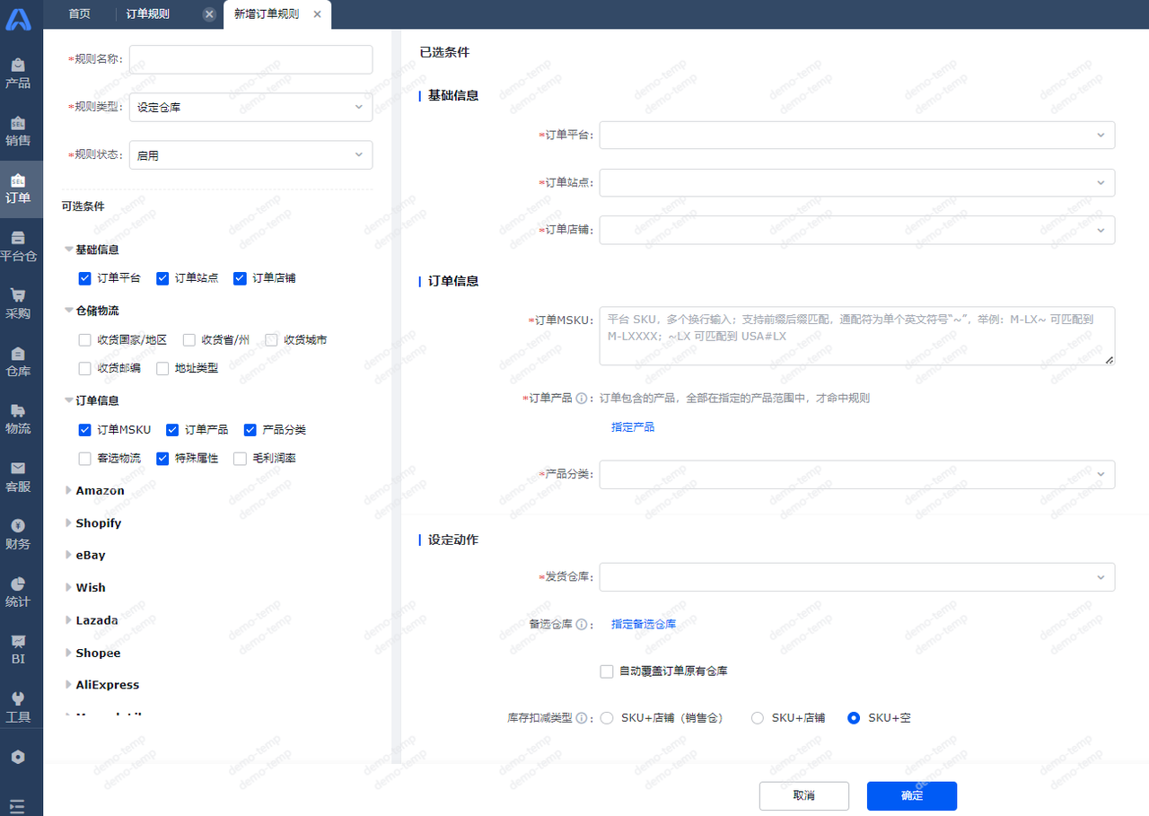Open the 平台仓 sidebar module
This screenshot has height=816, width=1149.
[18, 246]
